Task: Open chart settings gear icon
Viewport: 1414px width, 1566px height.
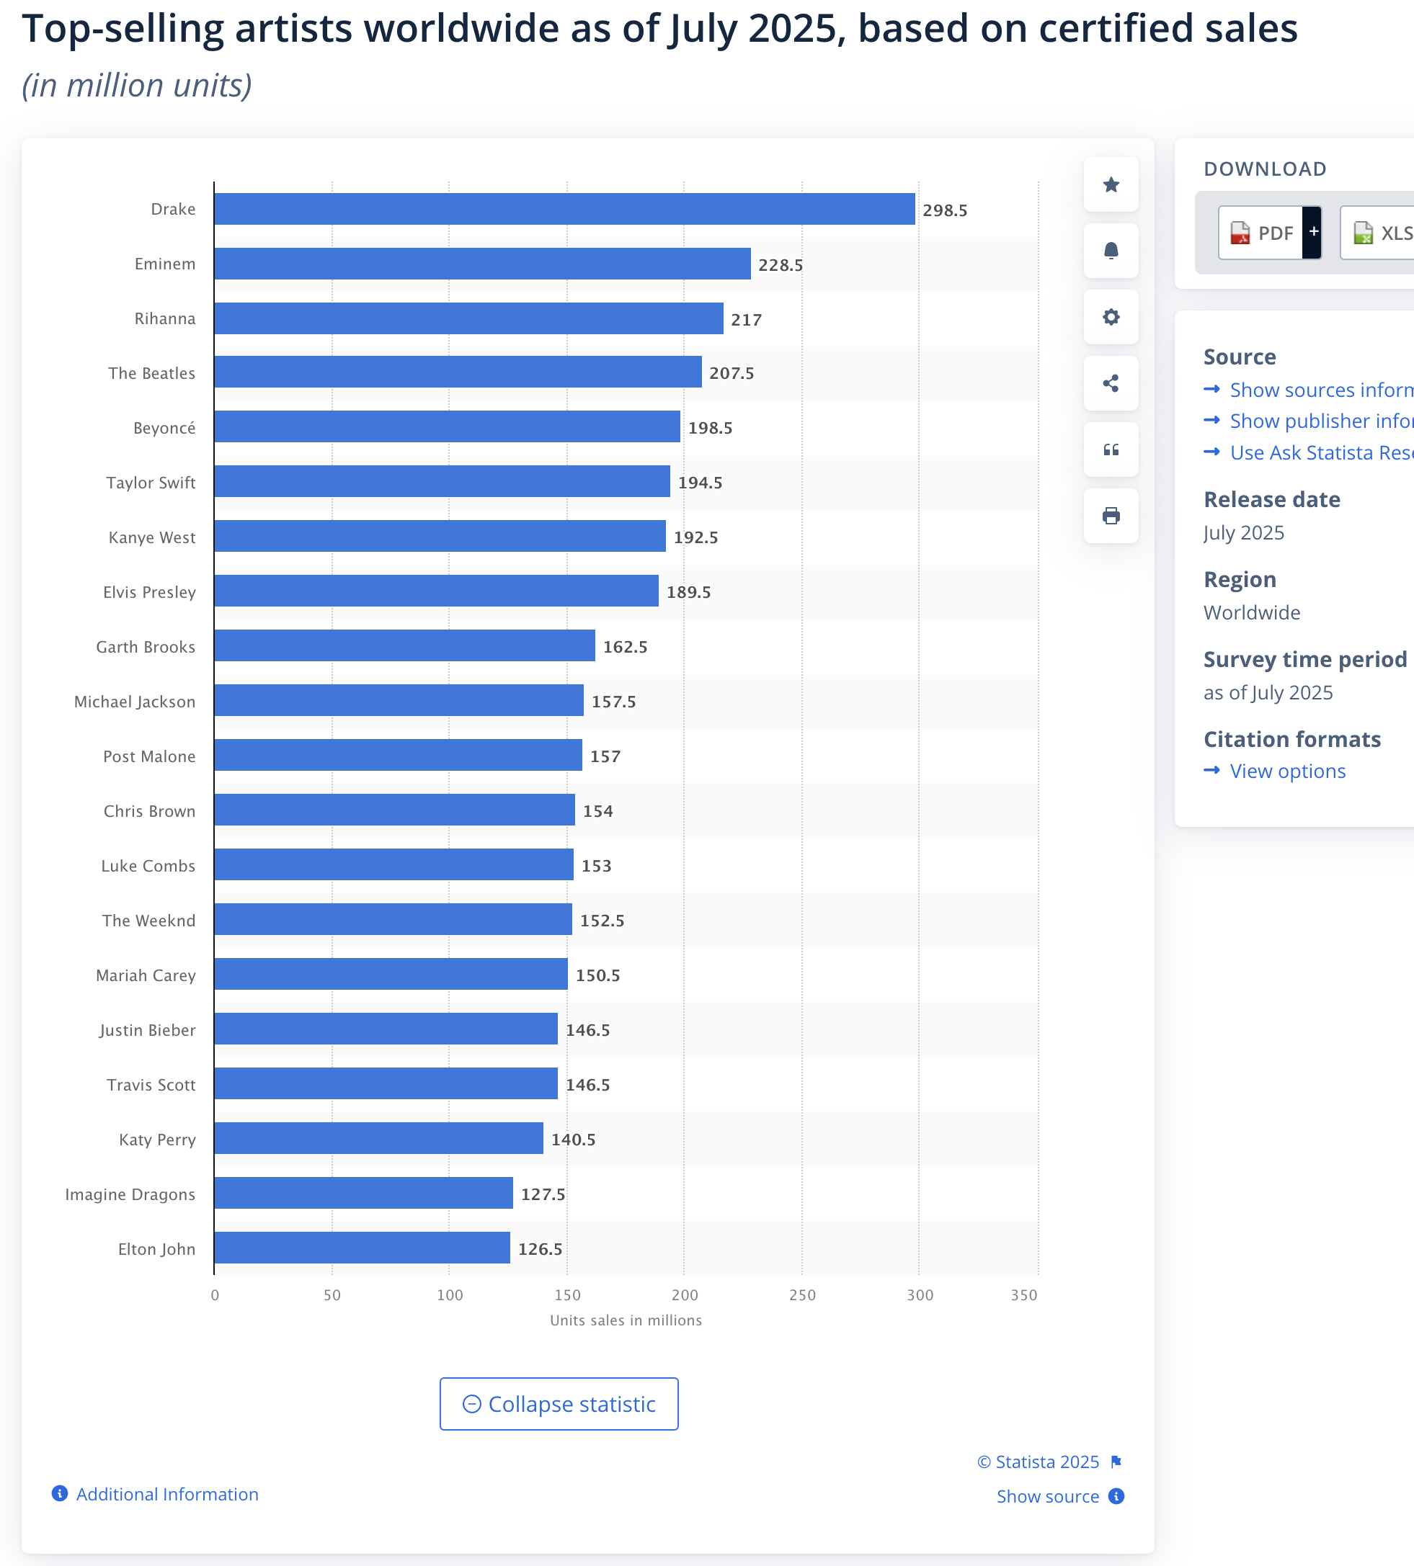Action: tap(1111, 317)
